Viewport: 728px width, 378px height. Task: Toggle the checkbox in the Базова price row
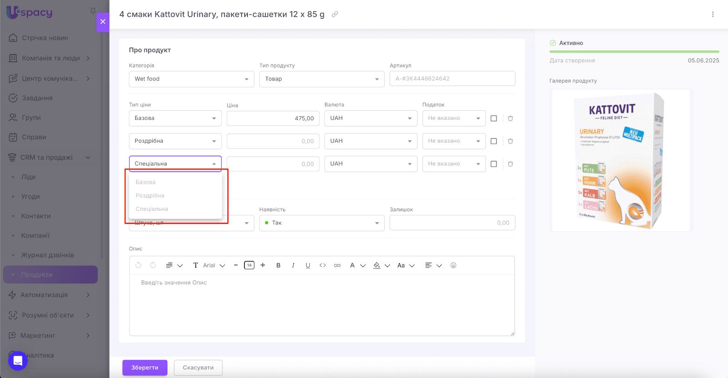(x=494, y=118)
